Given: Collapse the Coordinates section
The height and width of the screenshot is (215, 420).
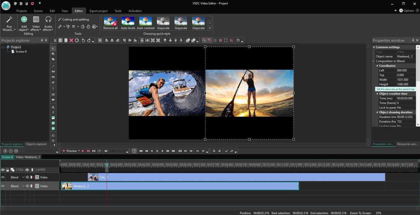Looking at the screenshot, I should (x=377, y=66).
